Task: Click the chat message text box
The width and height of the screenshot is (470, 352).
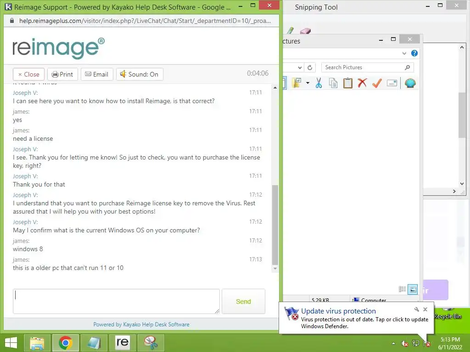Action: 116,302
